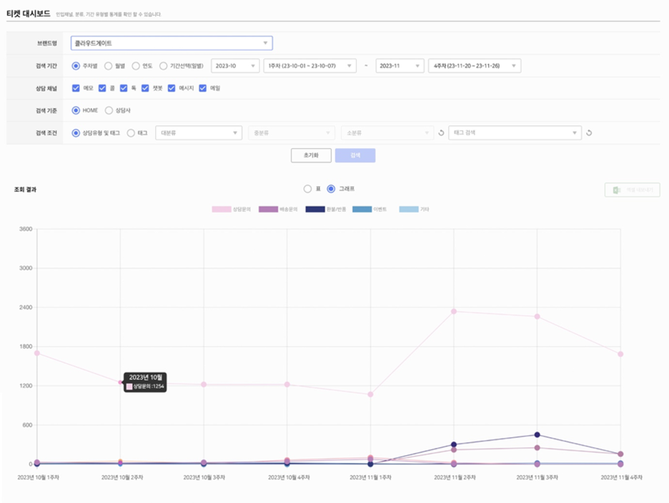
Task: Click the Excel download icon button
Action: [x=632, y=190]
